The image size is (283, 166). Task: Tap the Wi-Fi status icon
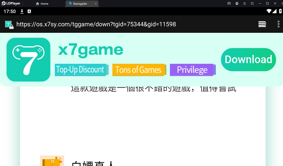(269, 11)
